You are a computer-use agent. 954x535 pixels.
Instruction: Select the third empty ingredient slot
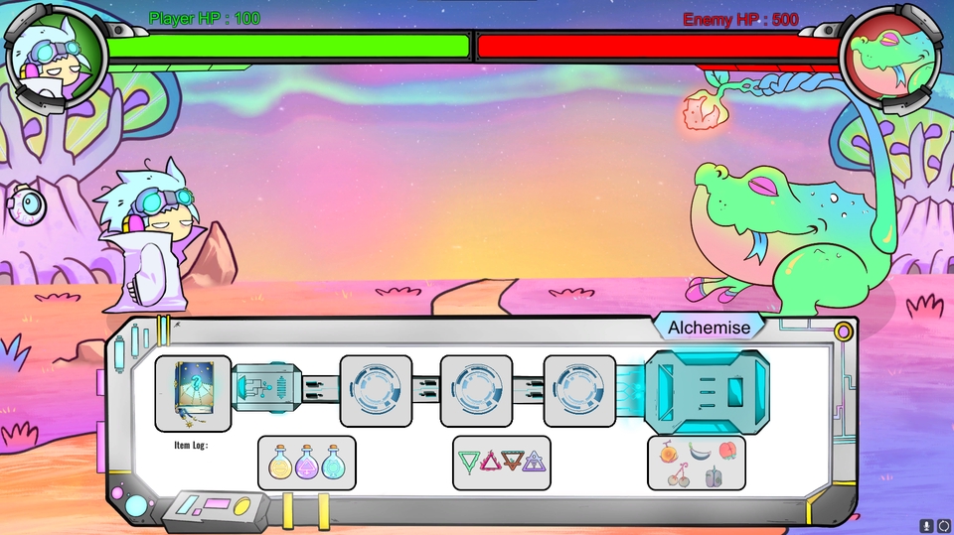(579, 391)
